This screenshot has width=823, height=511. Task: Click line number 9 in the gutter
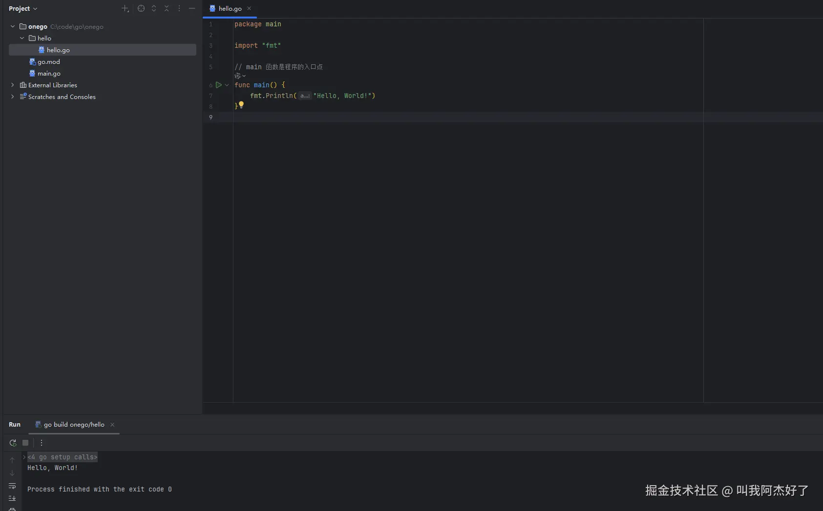click(x=211, y=117)
